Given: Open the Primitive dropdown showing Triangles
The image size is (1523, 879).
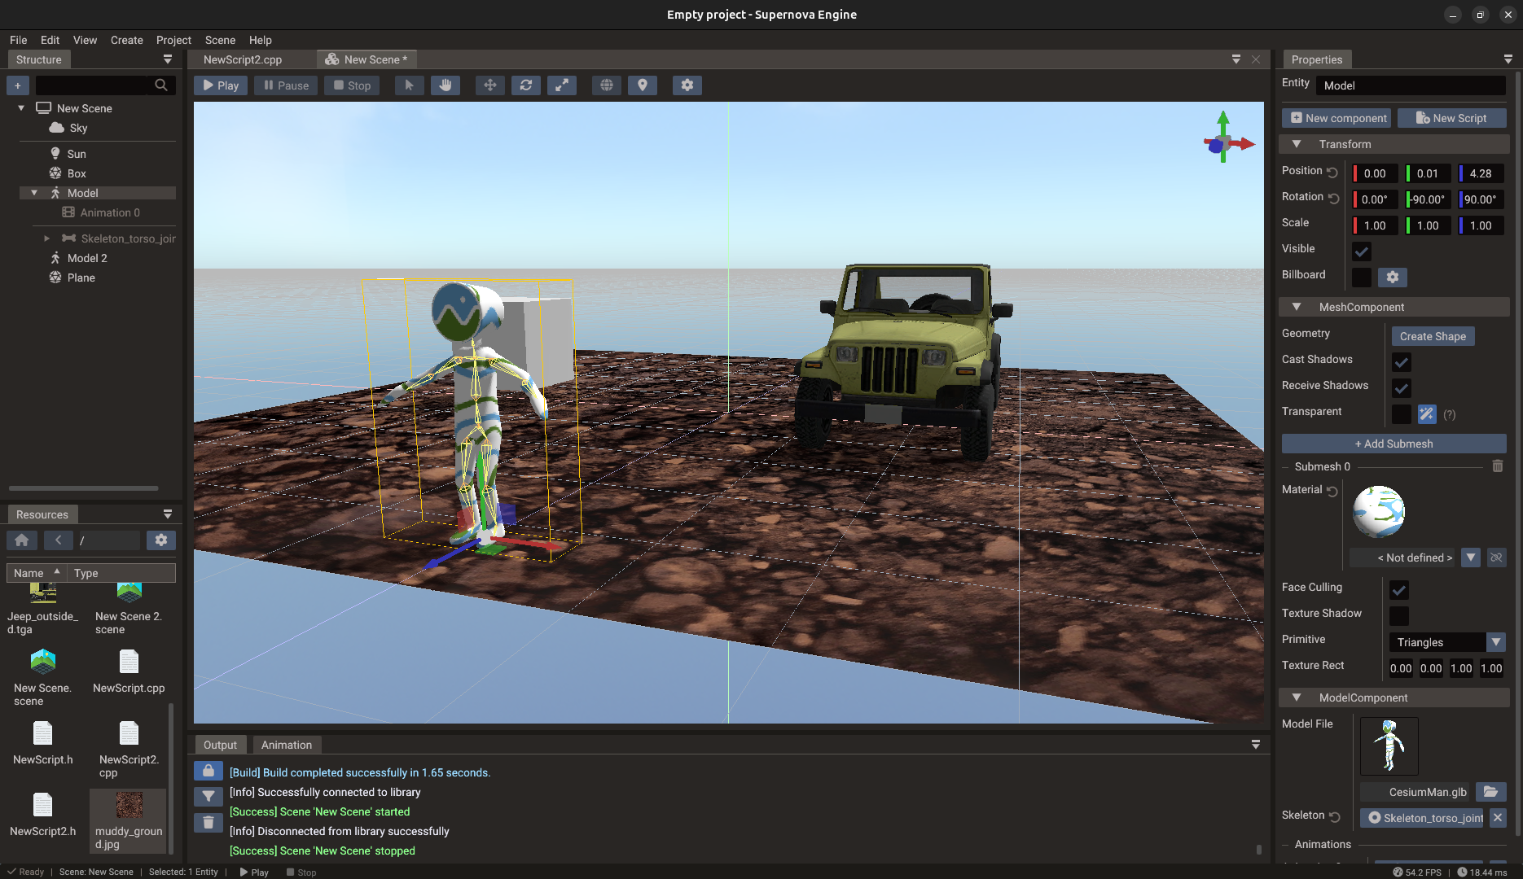Looking at the screenshot, I should pyautogui.click(x=1495, y=642).
